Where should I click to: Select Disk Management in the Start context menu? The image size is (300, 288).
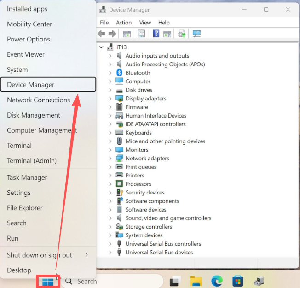coord(34,115)
